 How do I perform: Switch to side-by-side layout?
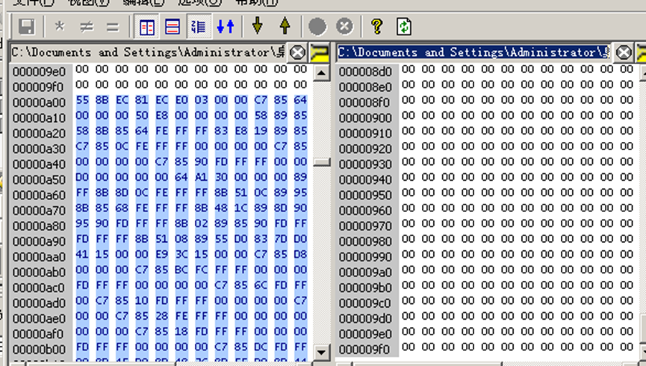[x=146, y=27]
